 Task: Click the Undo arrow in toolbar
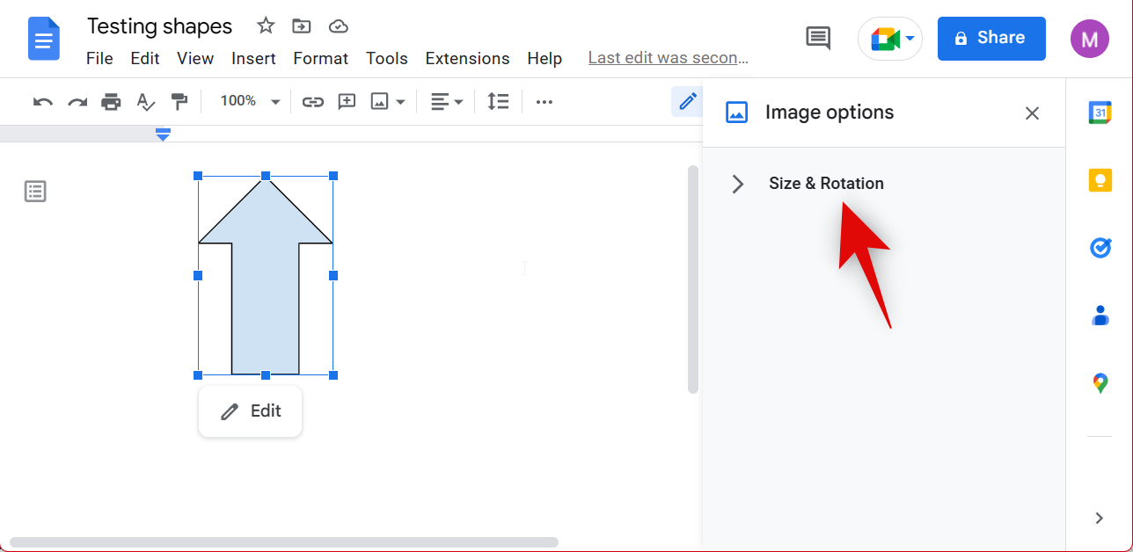coord(42,102)
